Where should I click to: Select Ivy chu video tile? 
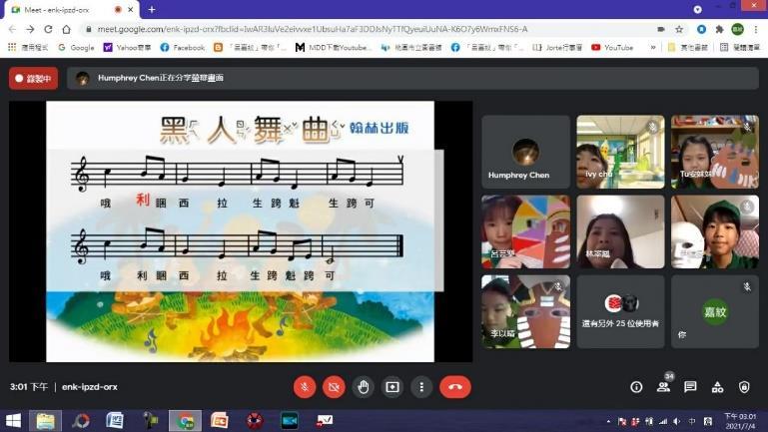click(620, 152)
